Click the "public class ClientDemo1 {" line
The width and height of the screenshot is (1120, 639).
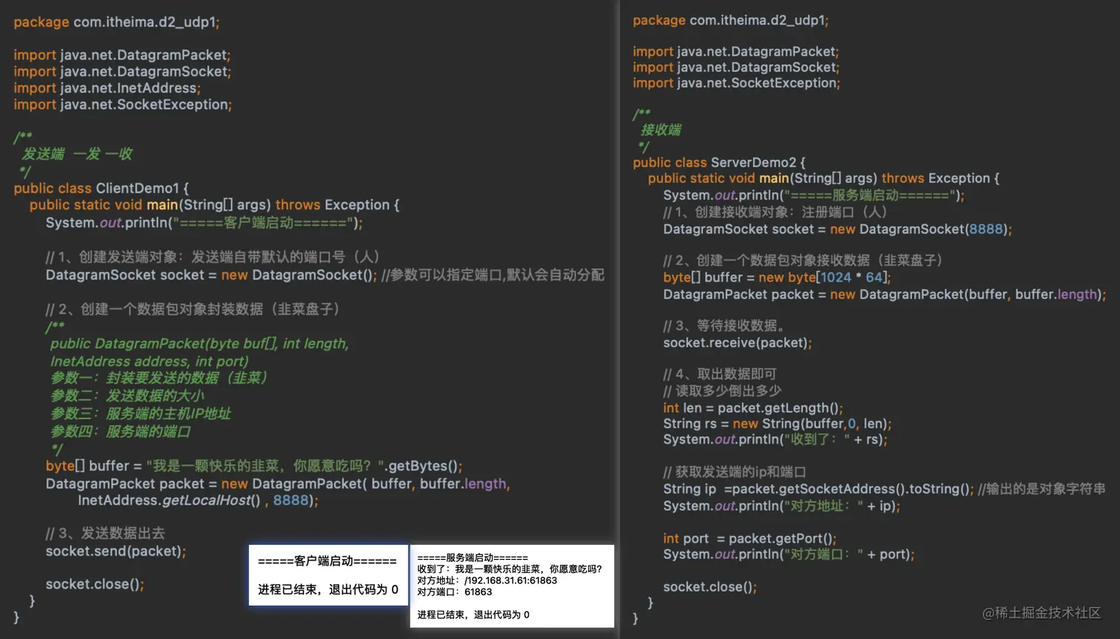101,188
